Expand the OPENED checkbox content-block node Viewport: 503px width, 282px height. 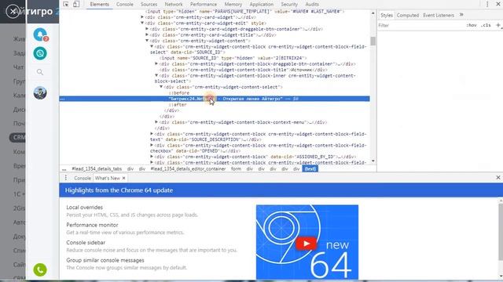pos(152,145)
